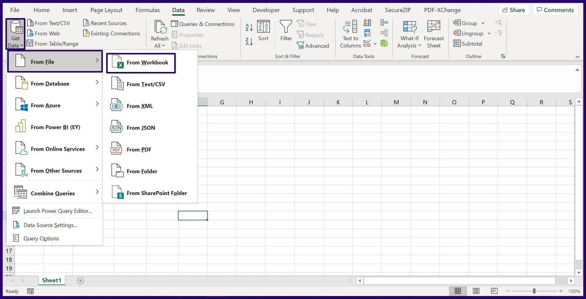Open Data Source Settings
The image size is (586, 299).
(55, 225)
